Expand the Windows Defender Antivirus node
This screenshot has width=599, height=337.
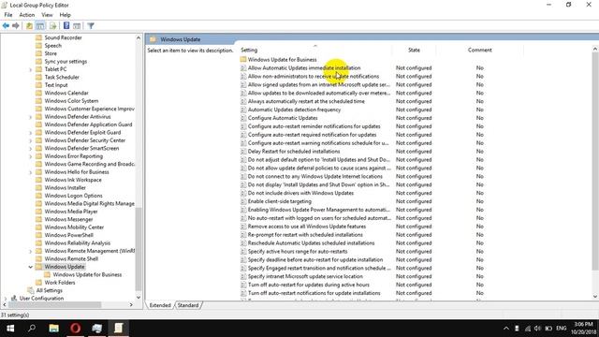point(31,116)
